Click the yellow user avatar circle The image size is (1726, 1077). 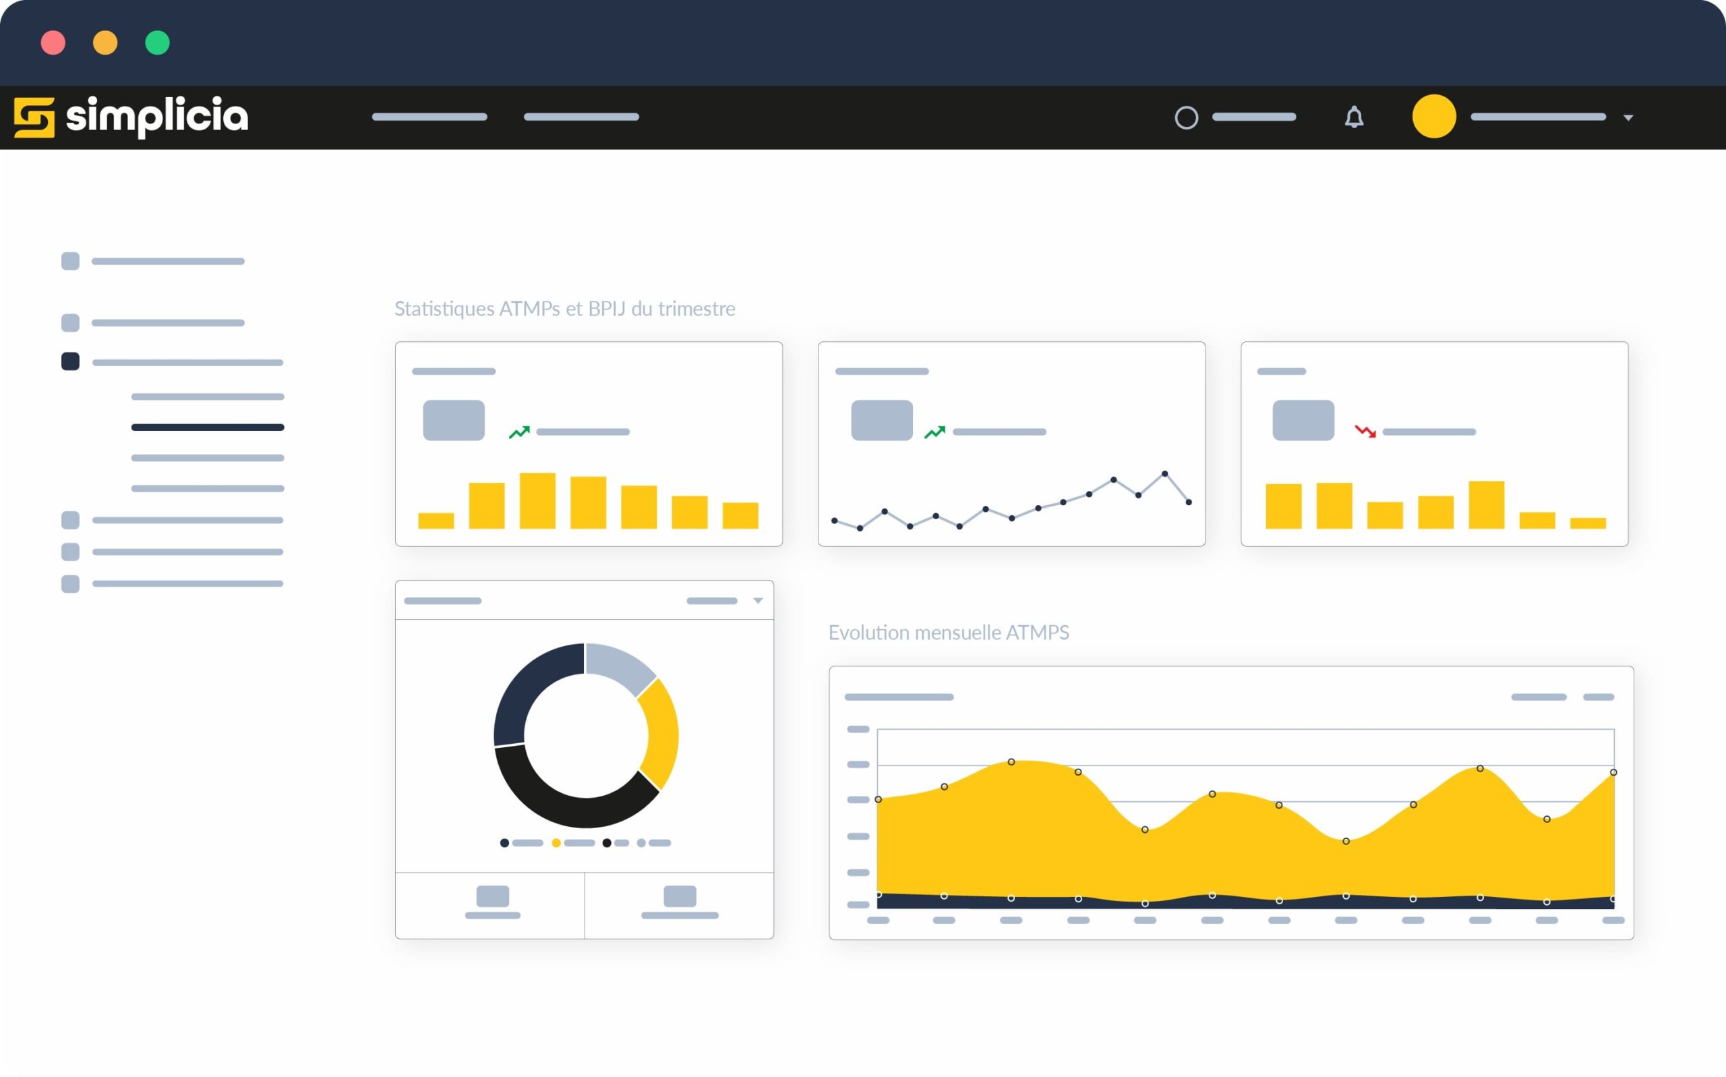tap(1433, 116)
